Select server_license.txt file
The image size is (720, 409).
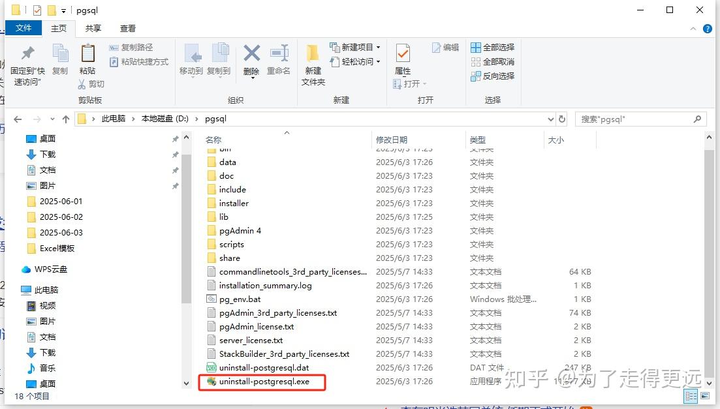click(251, 341)
